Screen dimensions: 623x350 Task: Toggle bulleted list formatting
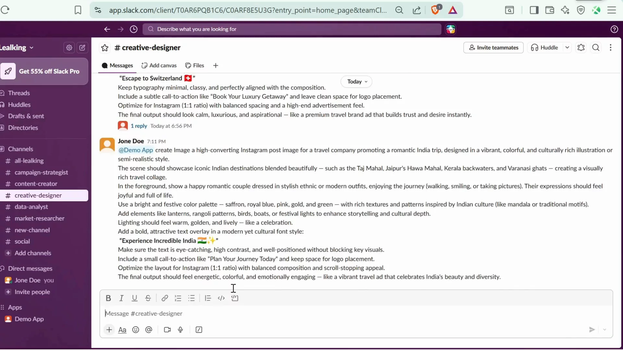pos(191,298)
